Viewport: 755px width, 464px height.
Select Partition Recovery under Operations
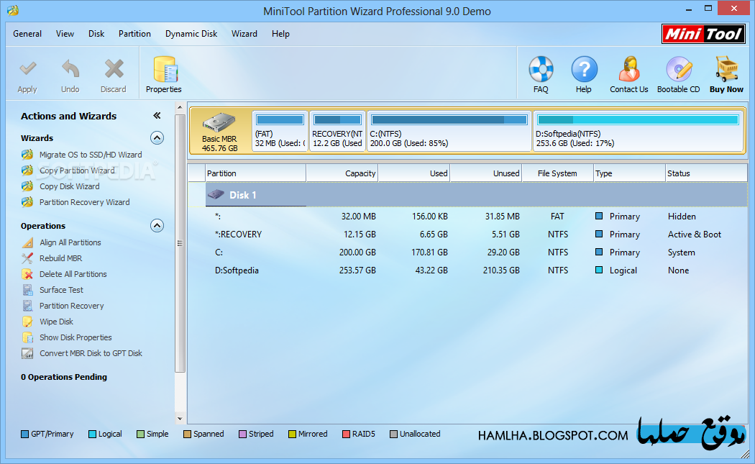click(x=71, y=306)
